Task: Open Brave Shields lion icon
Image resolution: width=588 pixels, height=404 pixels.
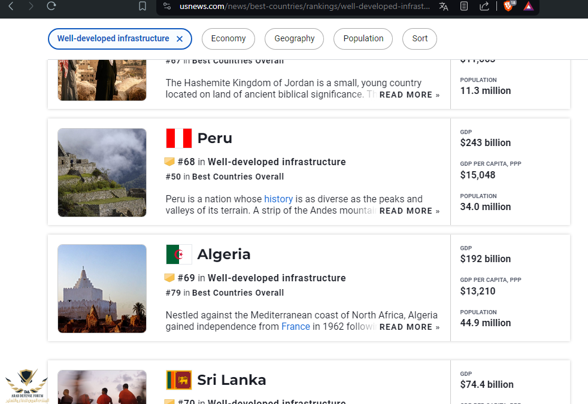Action: click(509, 6)
